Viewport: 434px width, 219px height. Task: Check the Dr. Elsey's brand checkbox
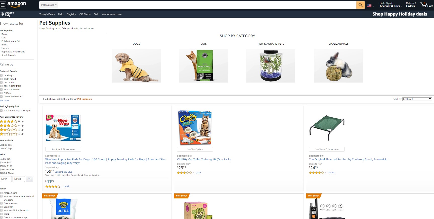(x=2, y=76)
